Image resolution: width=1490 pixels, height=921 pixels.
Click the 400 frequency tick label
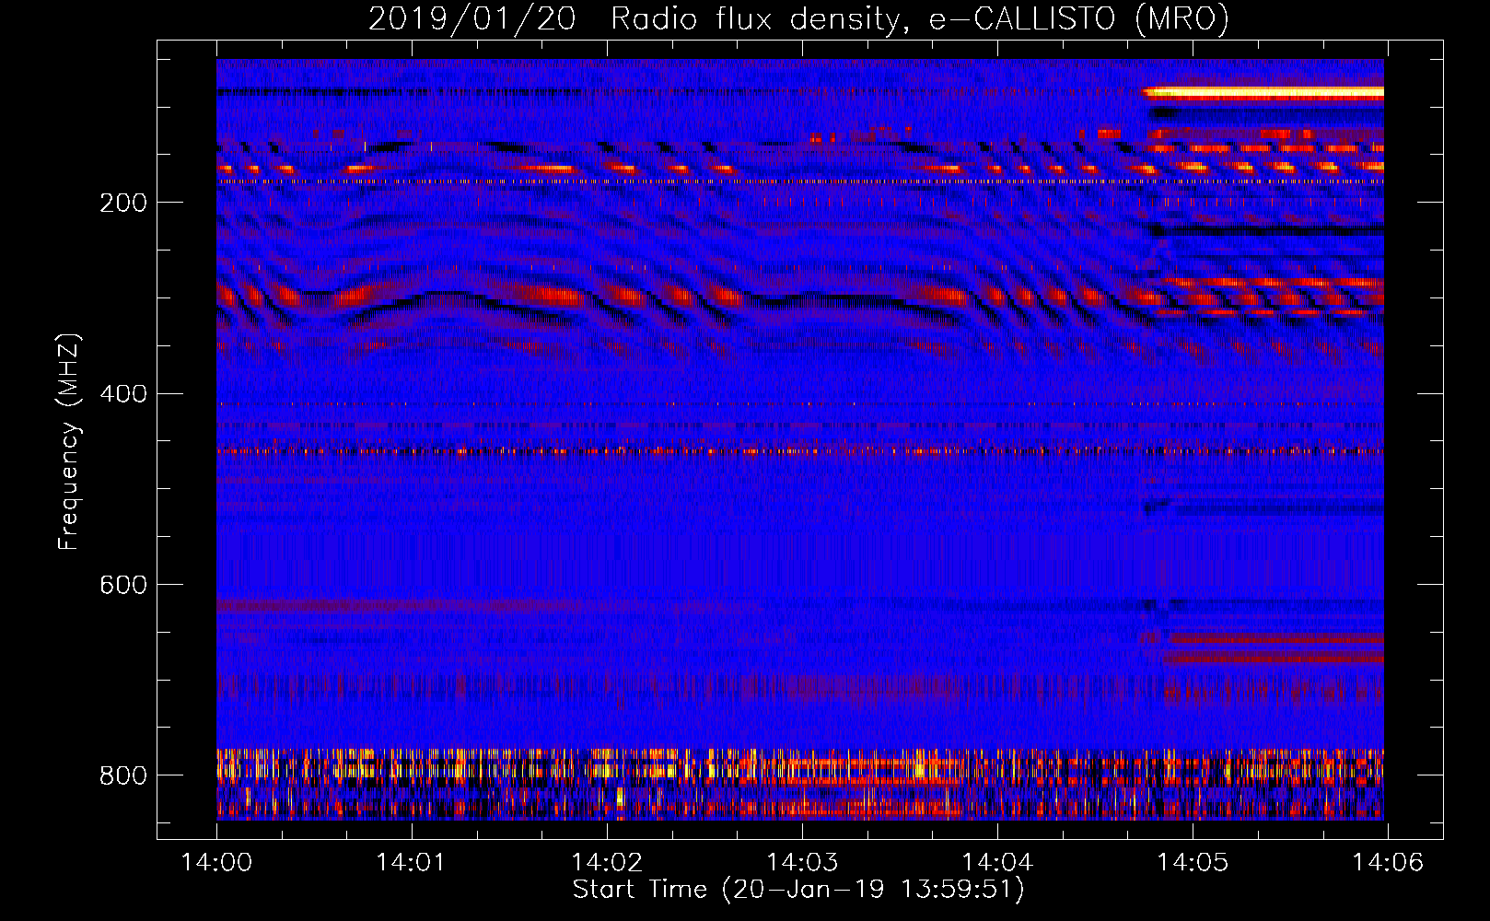pyautogui.click(x=123, y=394)
